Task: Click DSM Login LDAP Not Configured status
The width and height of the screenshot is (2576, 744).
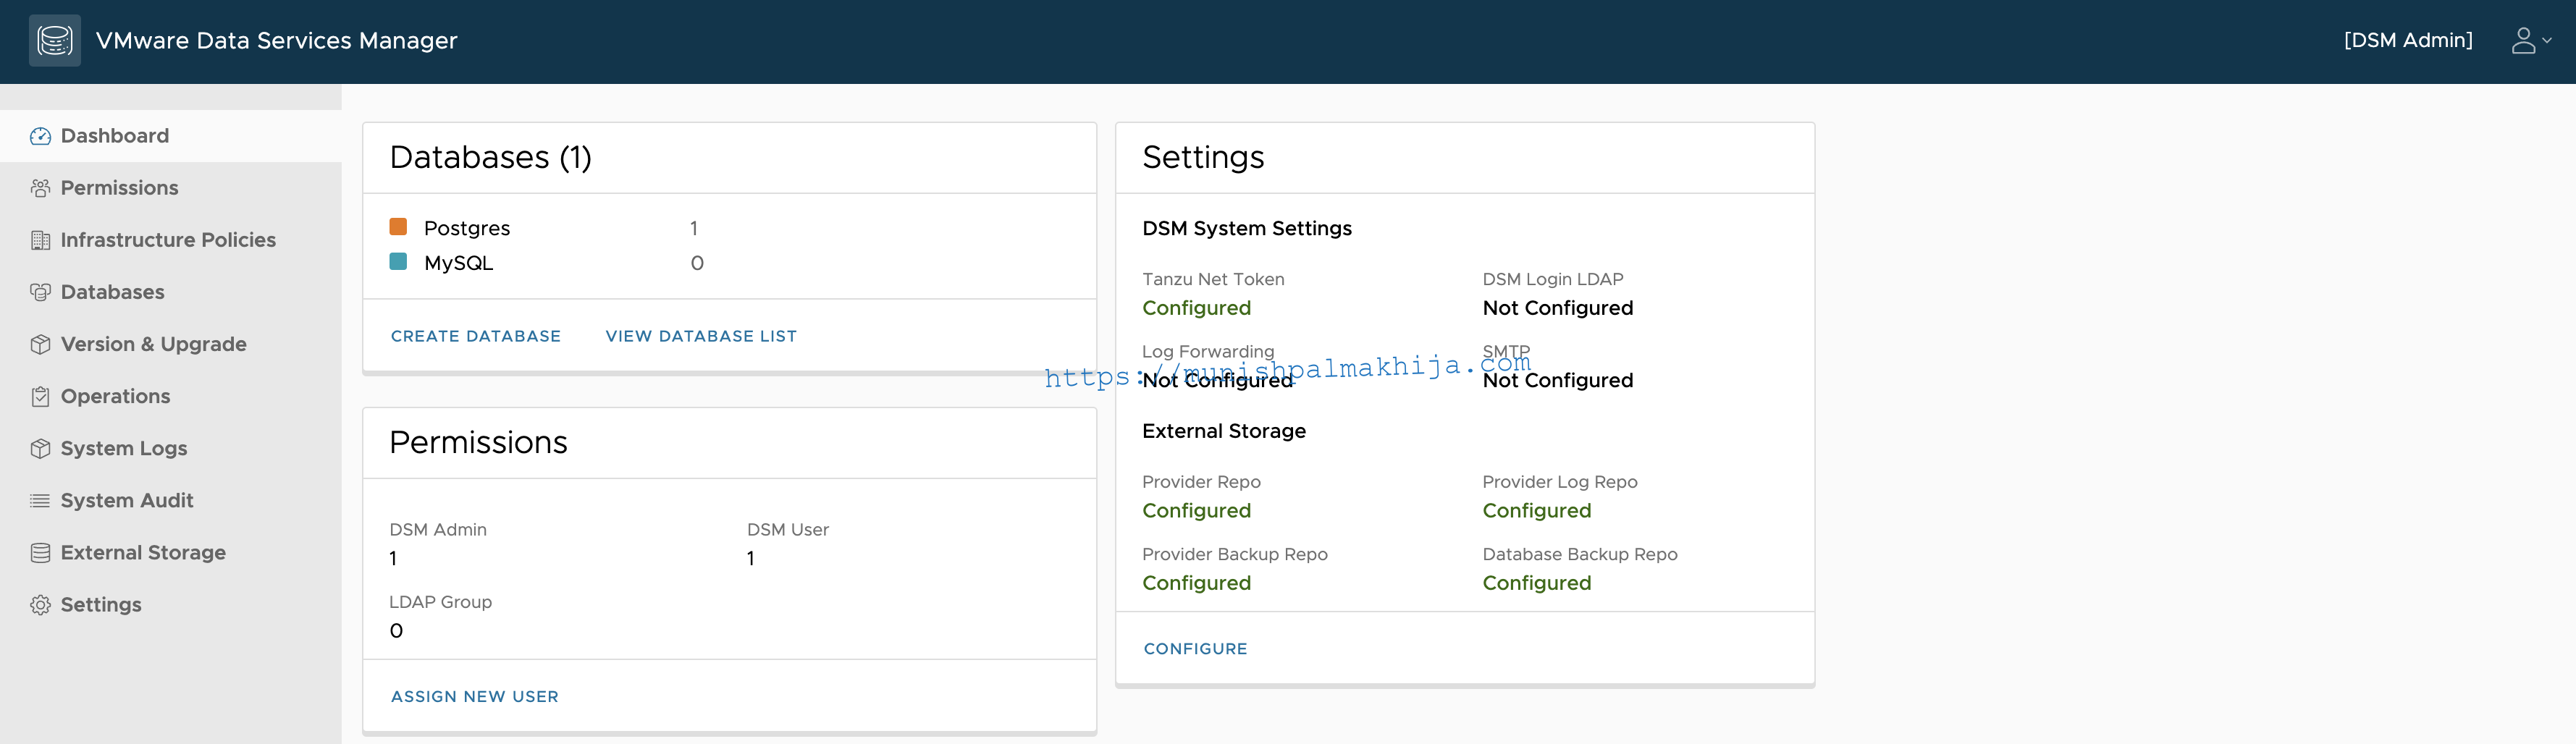Action: click(1558, 308)
